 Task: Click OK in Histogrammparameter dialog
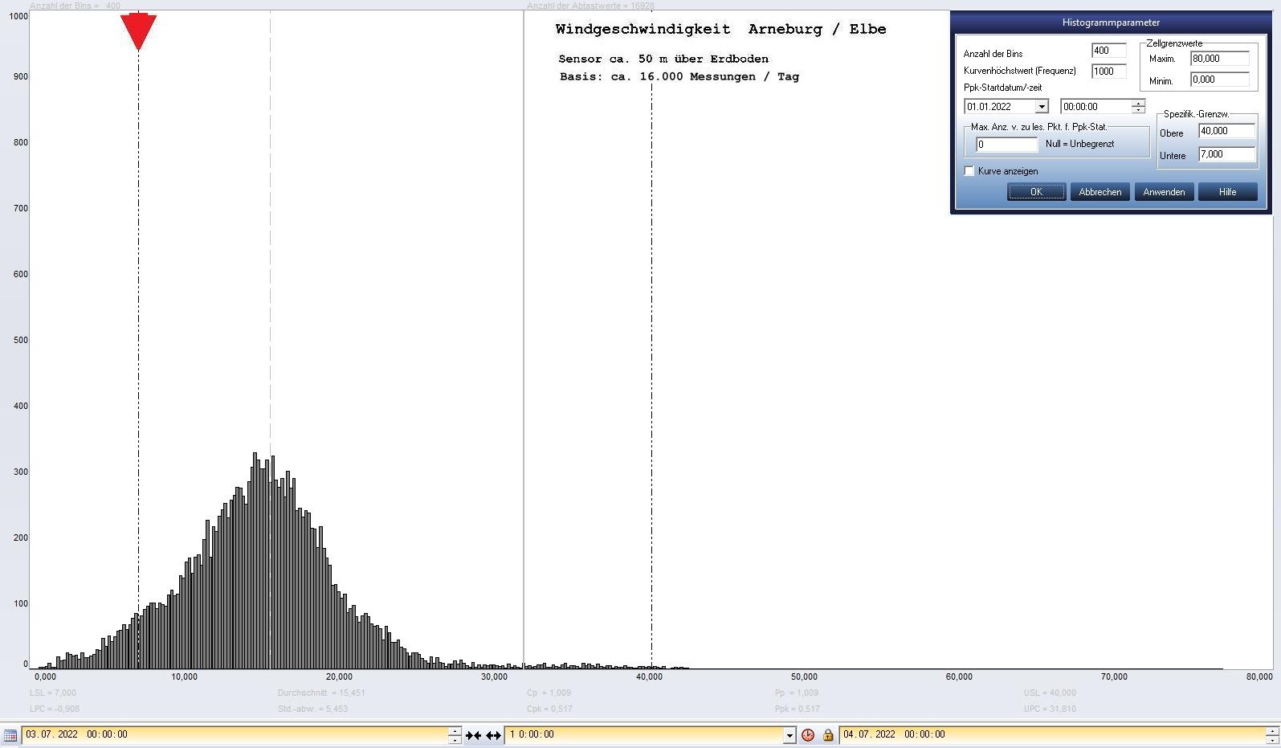point(1036,192)
